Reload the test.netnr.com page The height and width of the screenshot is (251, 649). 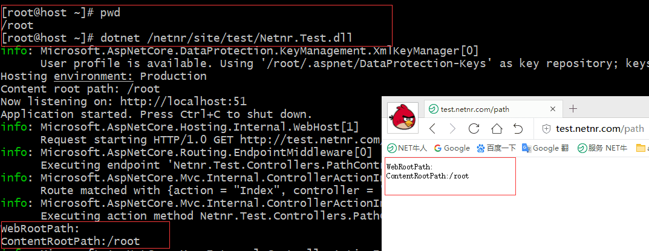coord(474,128)
